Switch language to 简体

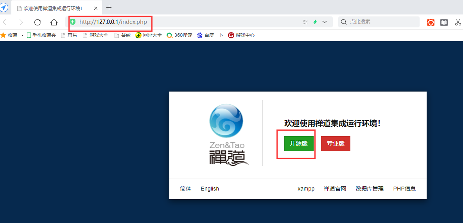tap(186, 189)
